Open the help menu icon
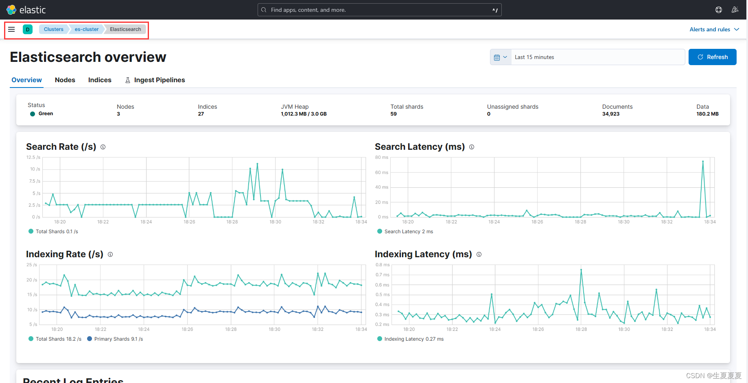 (719, 10)
